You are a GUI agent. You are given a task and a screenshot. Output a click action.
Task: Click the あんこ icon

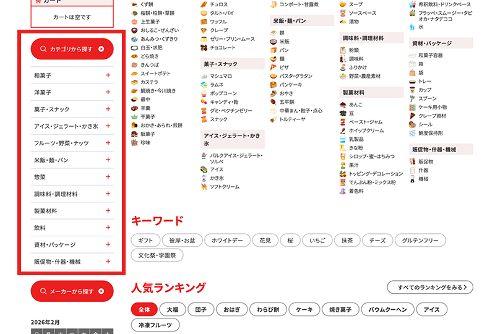(x=343, y=105)
